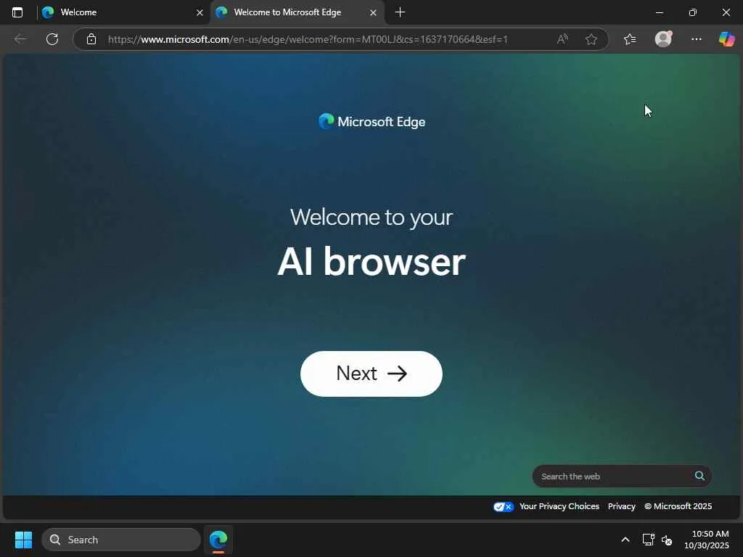Click the Microsoft Edge logo heading
The width and height of the screenshot is (743, 557).
pyautogui.click(x=372, y=122)
